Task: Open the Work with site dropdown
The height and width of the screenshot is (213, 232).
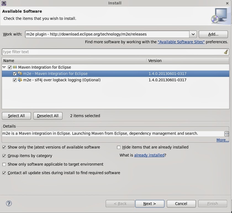Action: point(193,34)
